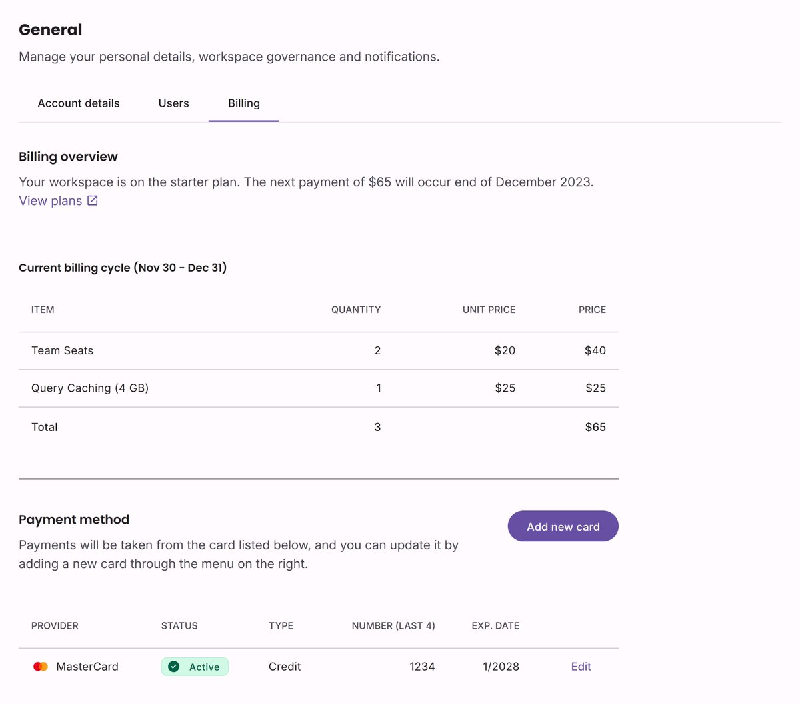
Task: Click the Payment method heading
Action: point(74,520)
